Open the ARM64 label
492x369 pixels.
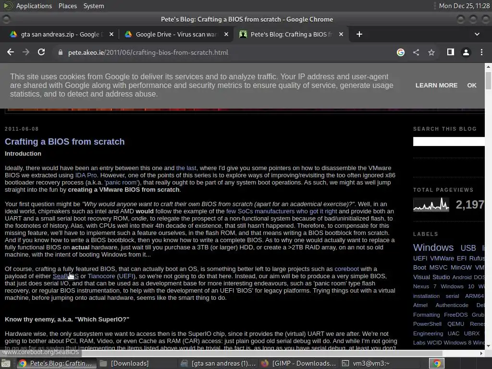[474, 296]
